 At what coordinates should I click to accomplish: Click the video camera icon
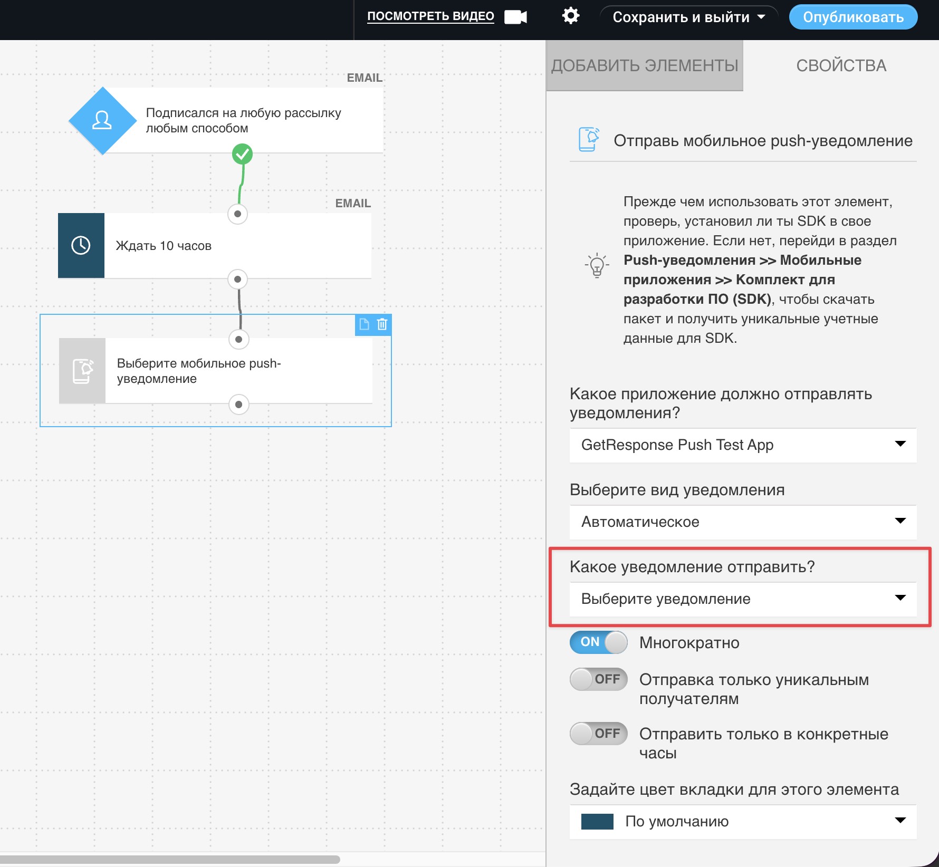(x=515, y=17)
